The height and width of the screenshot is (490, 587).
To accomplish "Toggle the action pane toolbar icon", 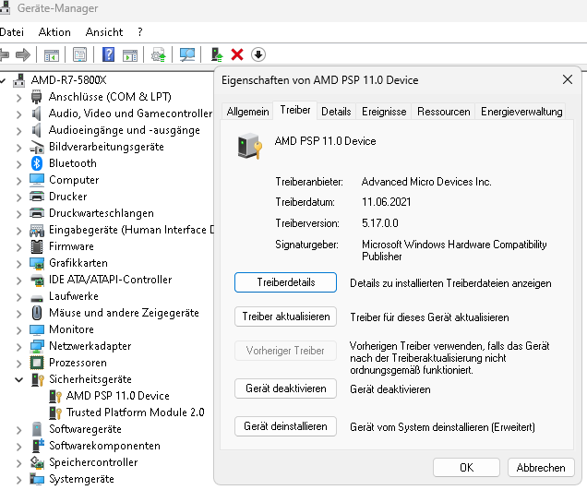I will [130, 55].
